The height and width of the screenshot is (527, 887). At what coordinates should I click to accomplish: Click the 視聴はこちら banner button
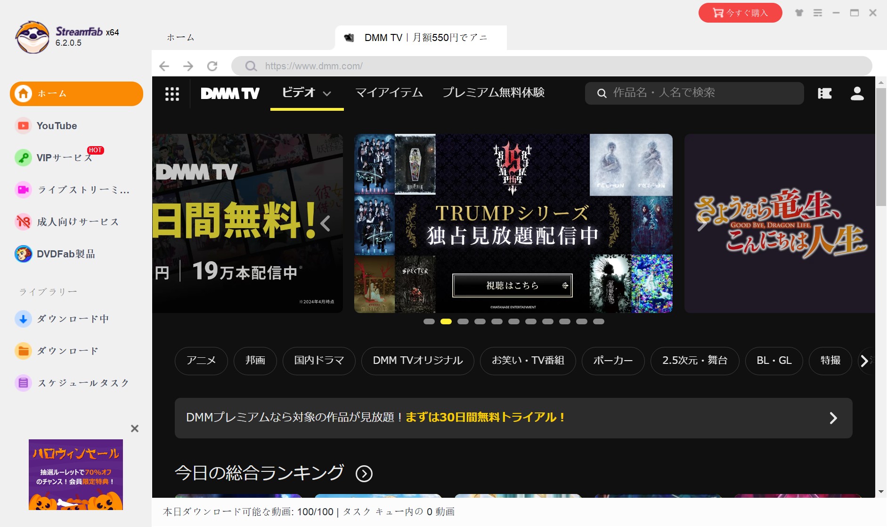[x=513, y=286]
